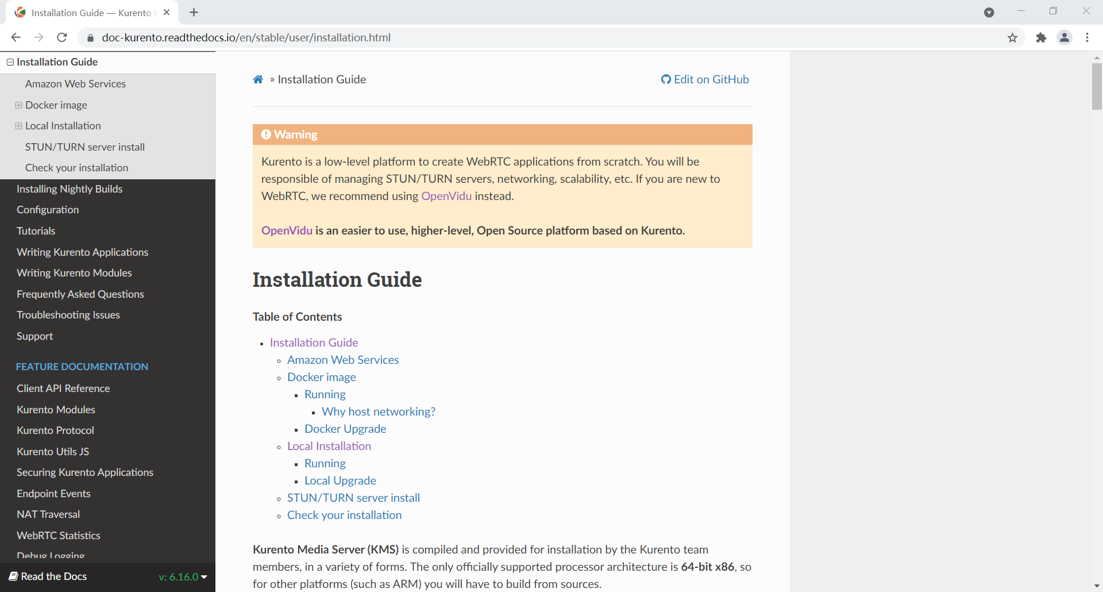The width and height of the screenshot is (1103, 592).
Task: Click Installation Guide in table of contents
Action: click(x=314, y=343)
